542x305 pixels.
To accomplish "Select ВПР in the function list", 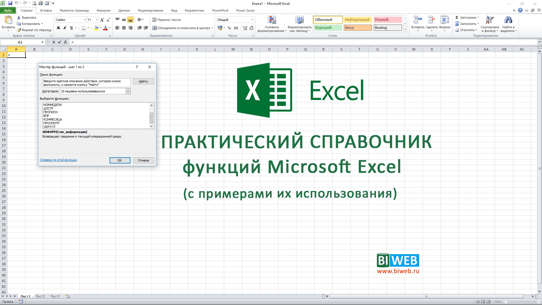I will coord(46,116).
